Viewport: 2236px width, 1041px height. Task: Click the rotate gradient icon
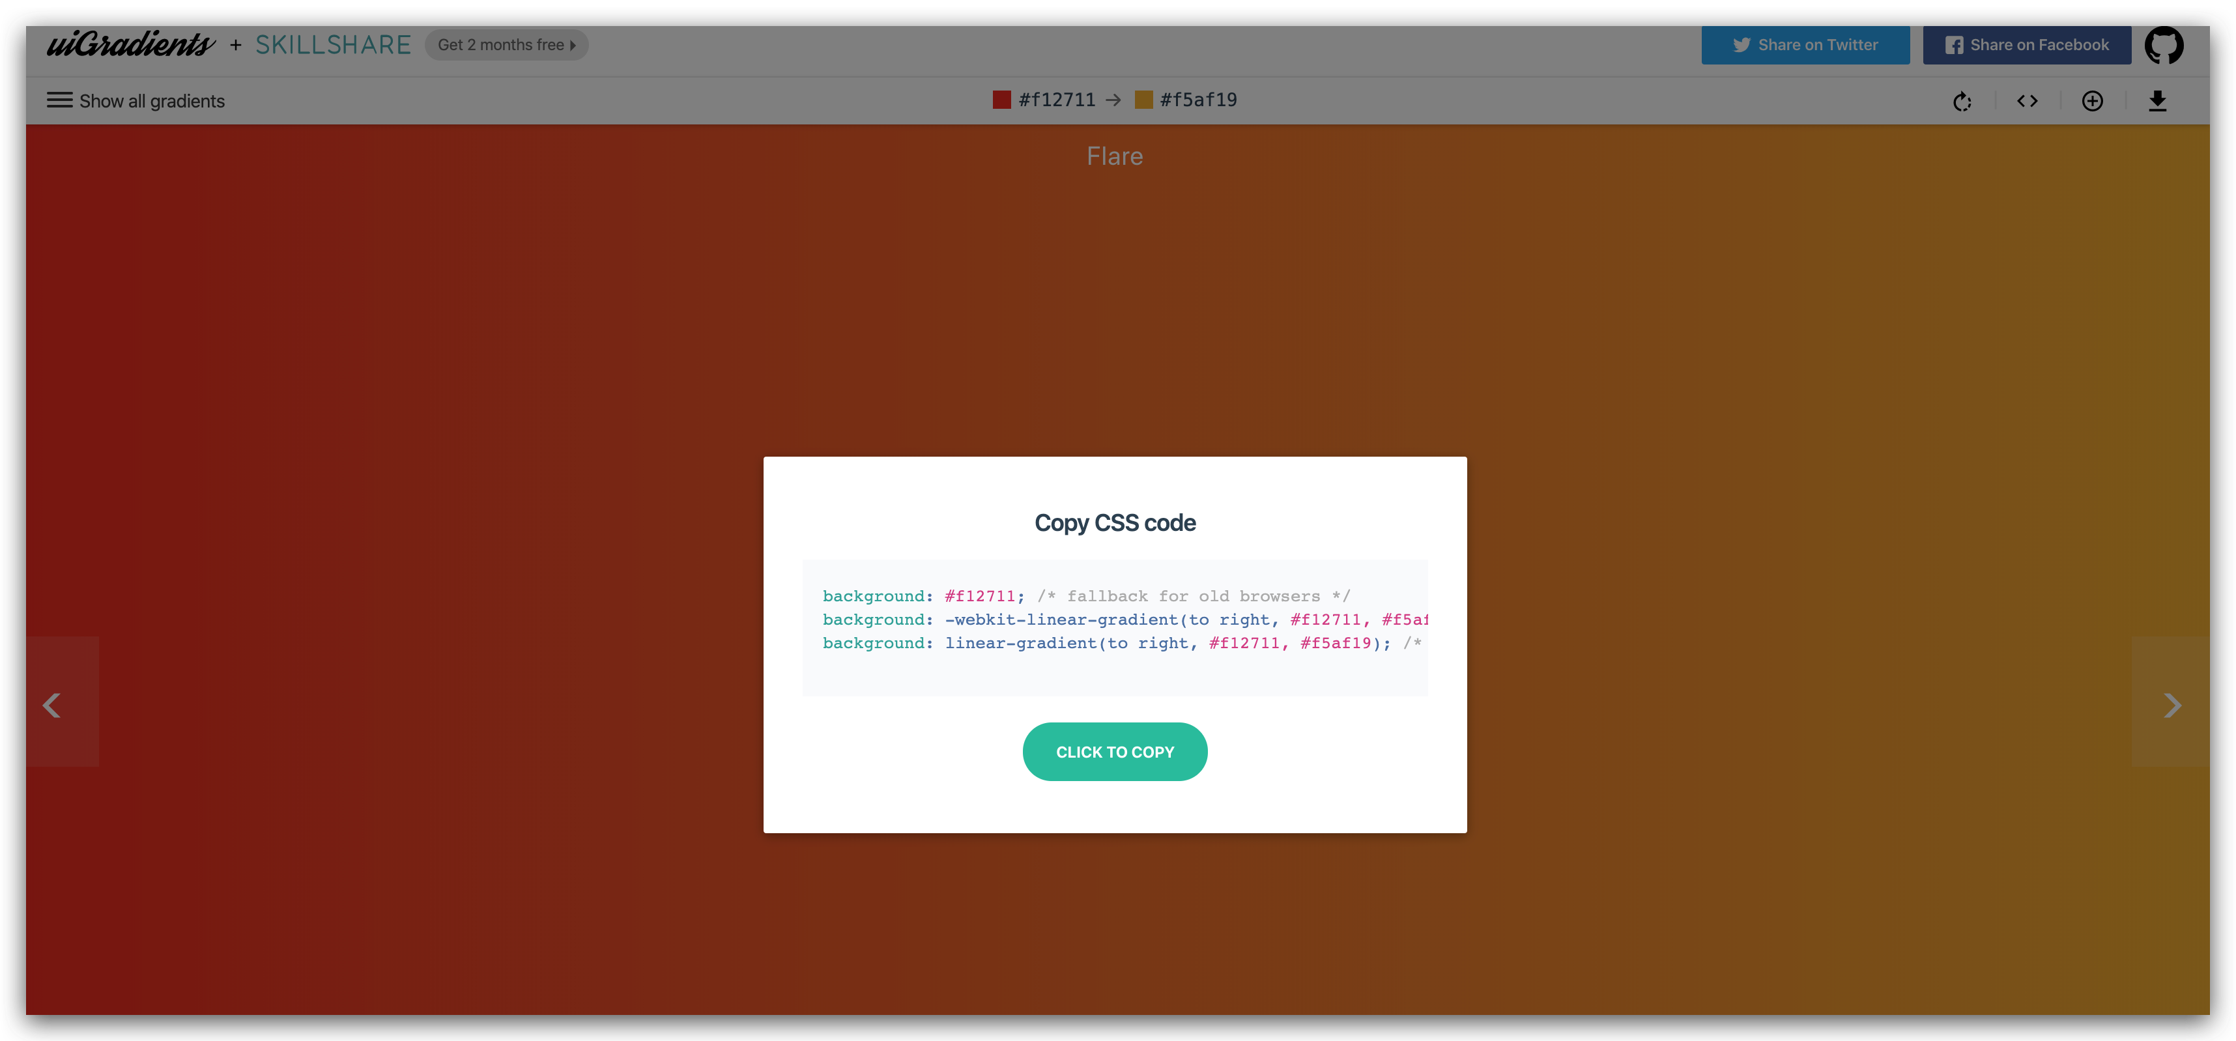pyautogui.click(x=1962, y=102)
